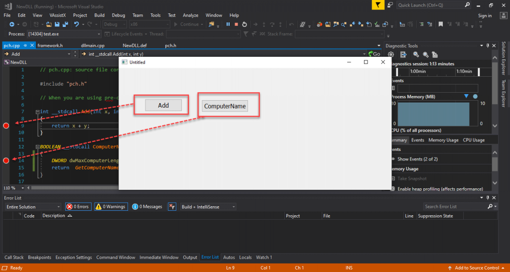Open the Debug menu
Image resolution: width=510 pixels, height=272 pixels.
[x=119, y=15]
